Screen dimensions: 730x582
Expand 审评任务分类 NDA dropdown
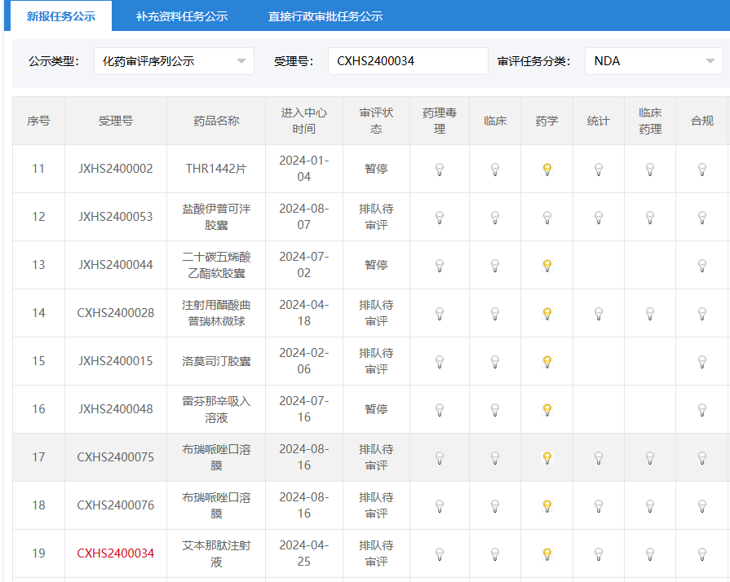[x=654, y=61]
